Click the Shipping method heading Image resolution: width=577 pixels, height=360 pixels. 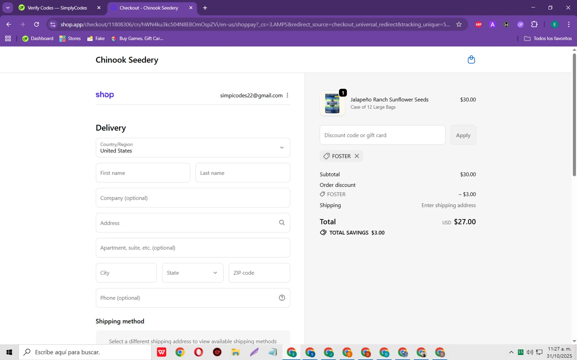pyautogui.click(x=120, y=321)
